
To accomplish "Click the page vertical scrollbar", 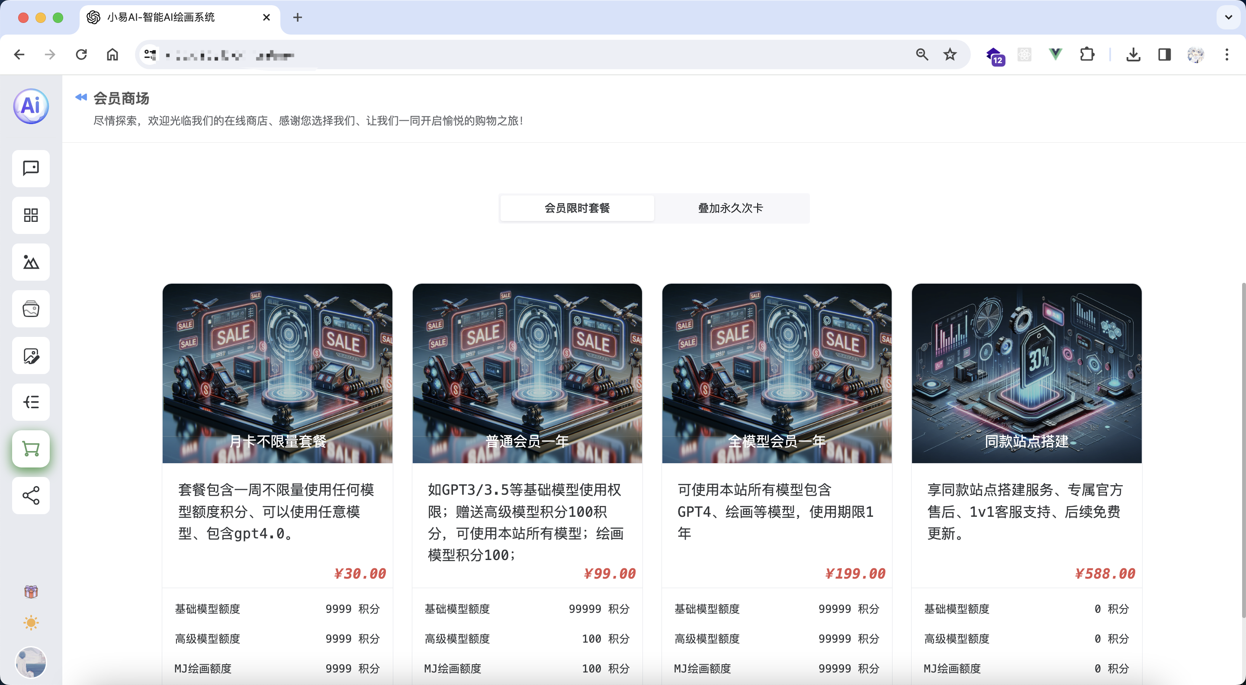I will [1243, 450].
